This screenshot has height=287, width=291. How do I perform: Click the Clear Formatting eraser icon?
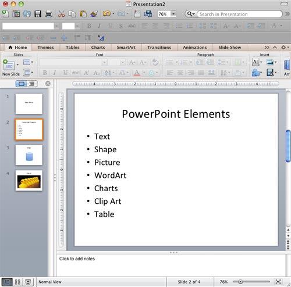click(x=155, y=62)
